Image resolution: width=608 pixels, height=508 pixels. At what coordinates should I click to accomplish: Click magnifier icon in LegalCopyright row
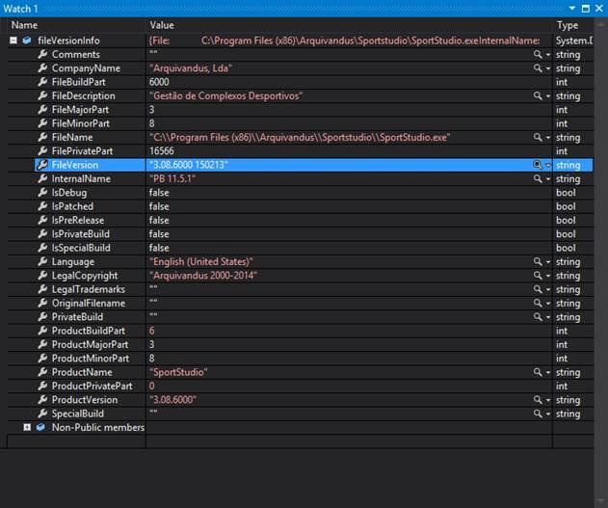click(x=538, y=276)
